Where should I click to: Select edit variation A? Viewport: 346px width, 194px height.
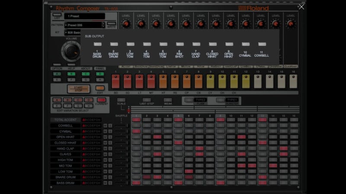(57, 100)
